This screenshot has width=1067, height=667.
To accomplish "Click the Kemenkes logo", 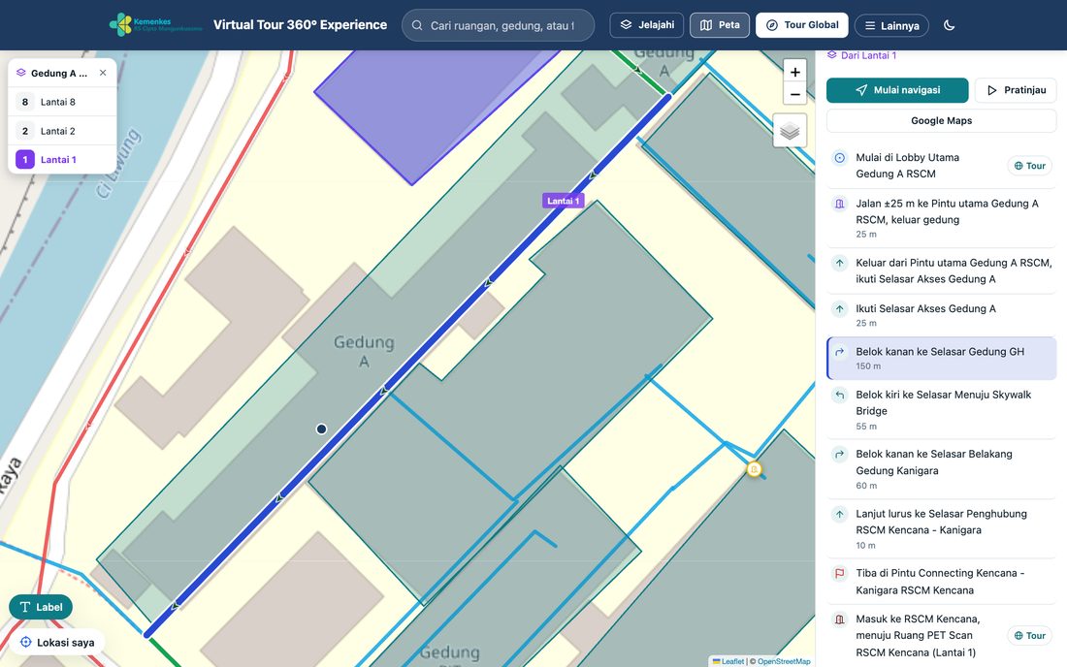I will 156,25.
